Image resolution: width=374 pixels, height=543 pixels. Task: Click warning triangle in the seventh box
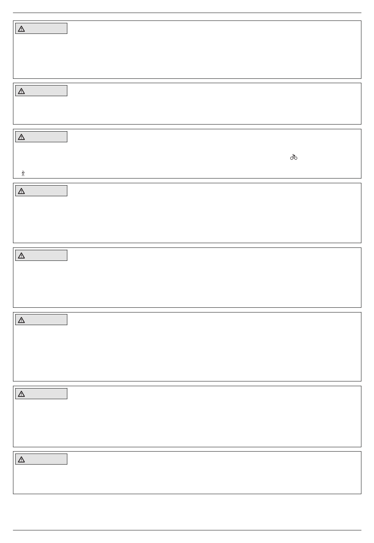coord(21,394)
